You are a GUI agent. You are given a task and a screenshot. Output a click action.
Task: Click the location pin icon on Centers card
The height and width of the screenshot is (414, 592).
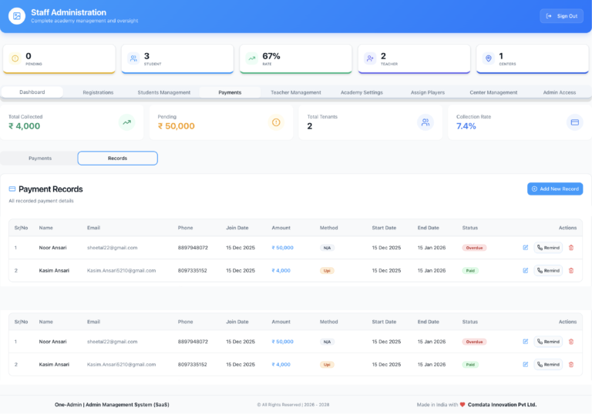[488, 58]
